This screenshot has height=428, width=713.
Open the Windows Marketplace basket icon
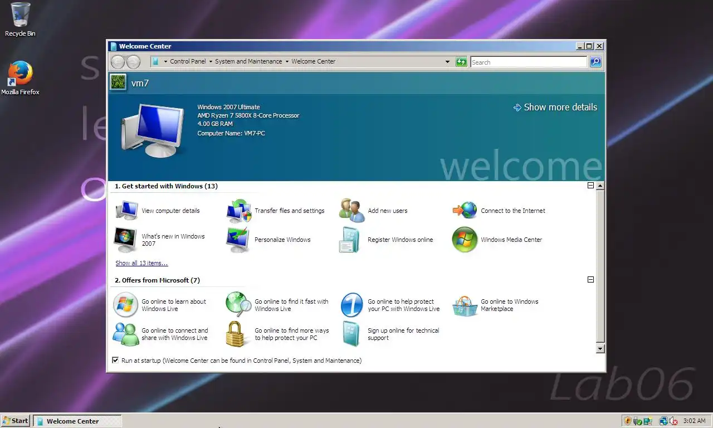coord(465,305)
